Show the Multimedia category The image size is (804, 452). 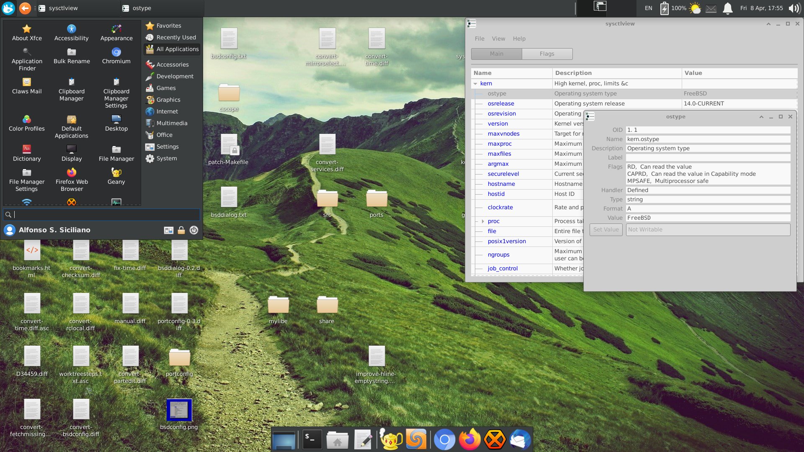(172, 123)
